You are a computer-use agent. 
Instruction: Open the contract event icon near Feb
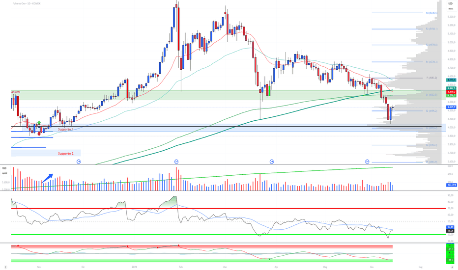pos(176,162)
